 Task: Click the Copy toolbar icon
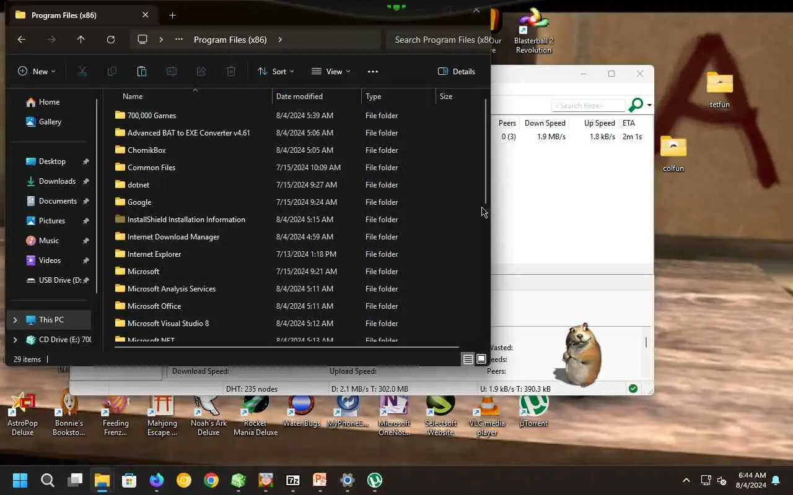click(x=112, y=72)
